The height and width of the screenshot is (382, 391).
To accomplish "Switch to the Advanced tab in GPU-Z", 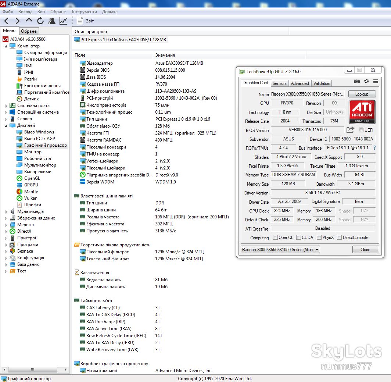I will tap(300, 83).
